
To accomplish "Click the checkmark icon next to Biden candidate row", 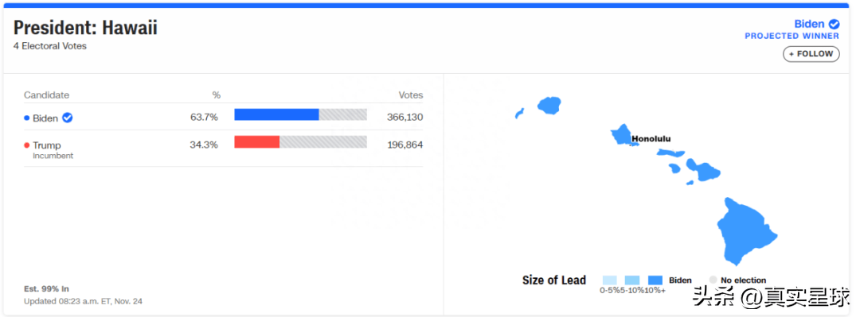I will 67,118.
